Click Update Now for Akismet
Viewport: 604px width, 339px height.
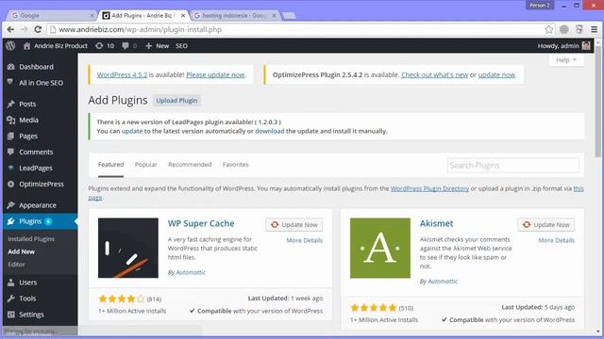click(546, 225)
